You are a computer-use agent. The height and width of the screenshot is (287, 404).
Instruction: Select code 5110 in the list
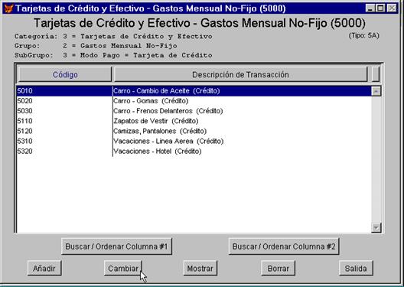coord(25,121)
